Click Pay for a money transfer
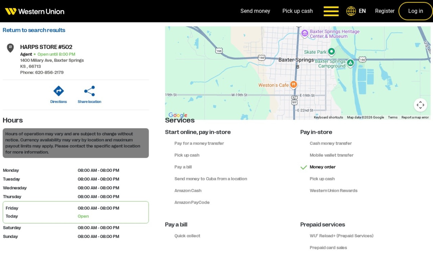The image size is (433, 270). coord(199,143)
